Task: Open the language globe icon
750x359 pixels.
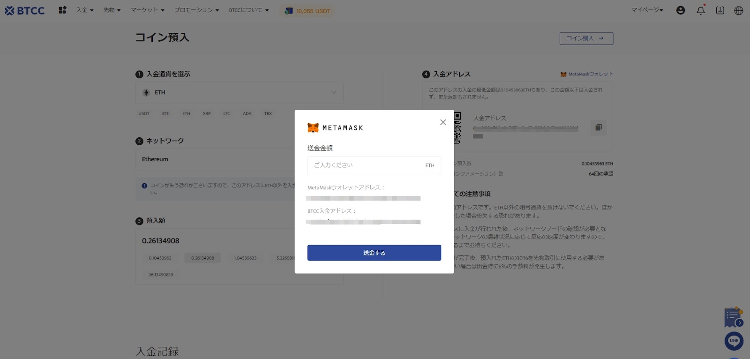Action: pyautogui.click(x=739, y=10)
